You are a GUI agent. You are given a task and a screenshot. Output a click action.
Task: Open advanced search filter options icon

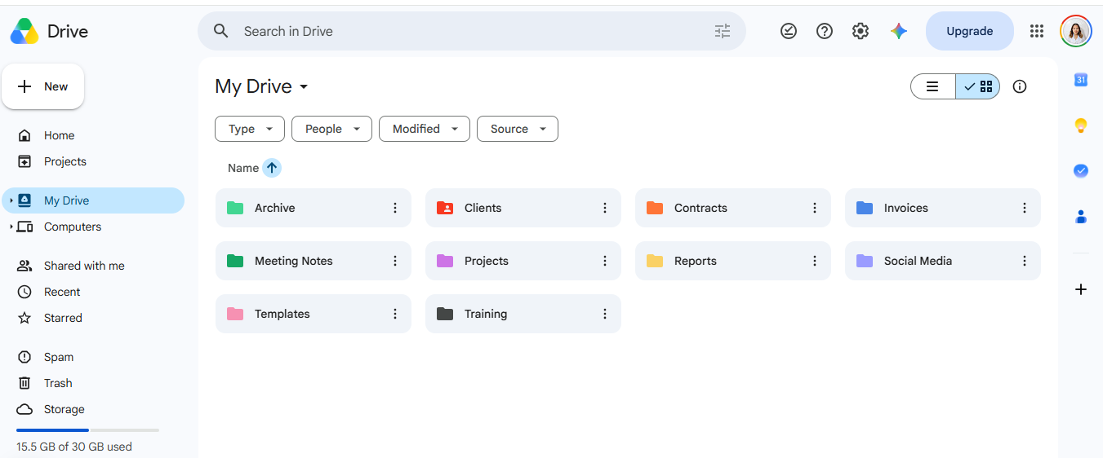coord(723,31)
